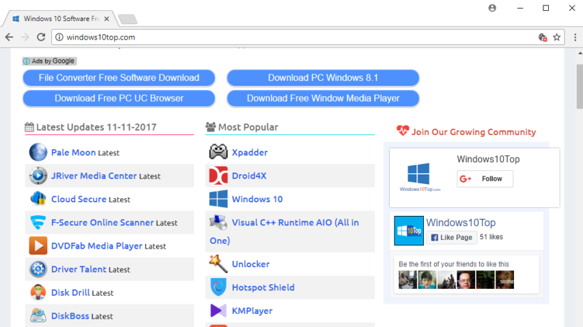The width and height of the screenshot is (583, 327).
Task: Click the KMPlayer icon
Action: (x=218, y=311)
